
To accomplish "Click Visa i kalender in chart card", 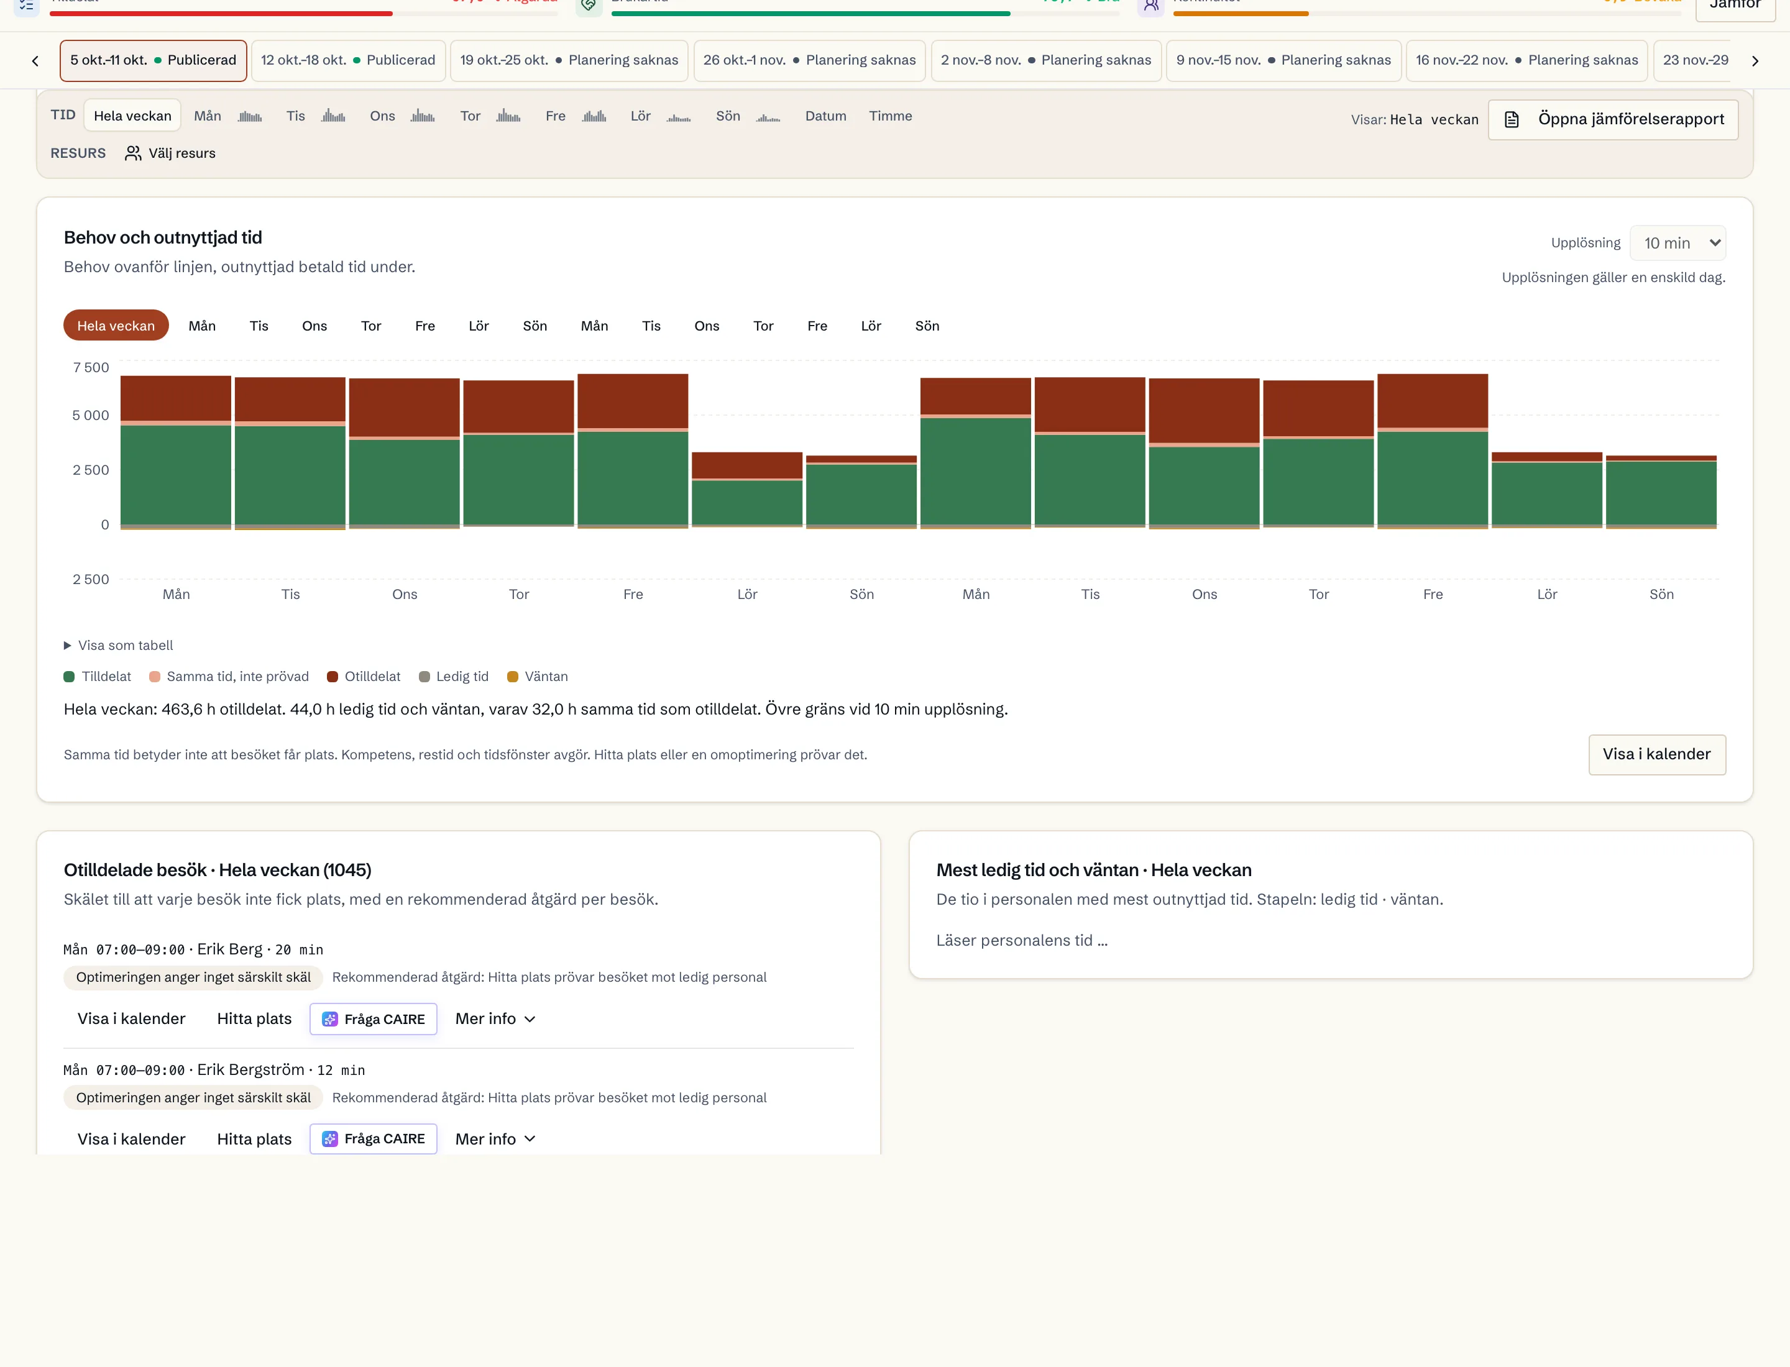I will click(x=1656, y=754).
